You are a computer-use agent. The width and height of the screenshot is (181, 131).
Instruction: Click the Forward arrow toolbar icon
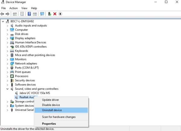tap(8, 14)
